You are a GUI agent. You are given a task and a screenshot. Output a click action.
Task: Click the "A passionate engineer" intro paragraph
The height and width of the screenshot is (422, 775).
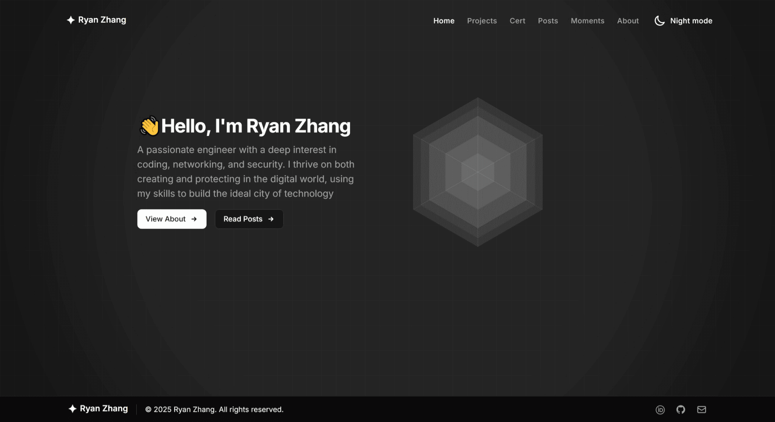pyautogui.click(x=246, y=172)
